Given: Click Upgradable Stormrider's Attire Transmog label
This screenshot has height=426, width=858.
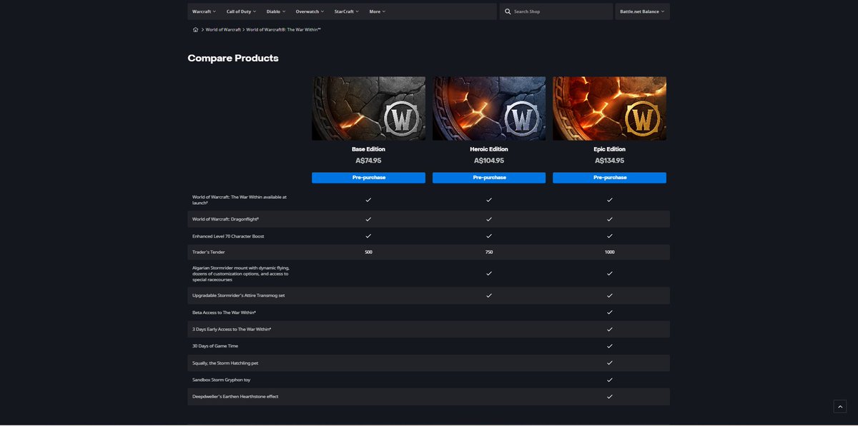Looking at the screenshot, I should point(238,295).
